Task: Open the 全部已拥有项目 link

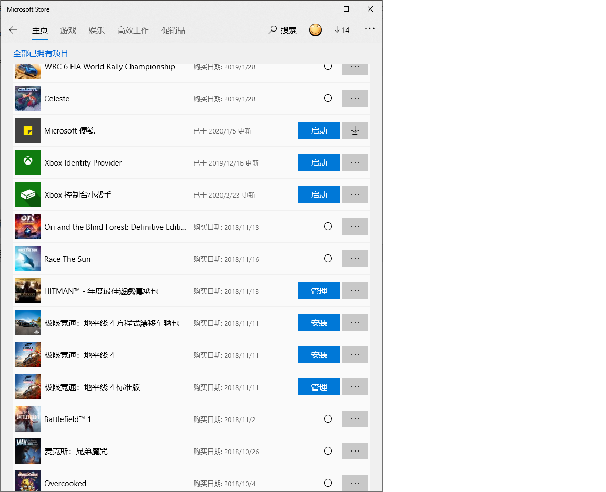Action: click(x=41, y=53)
